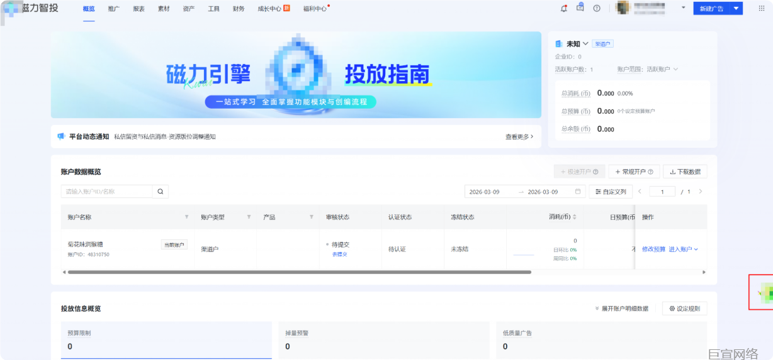
Task: Open the 推广 menu
Action: point(113,9)
